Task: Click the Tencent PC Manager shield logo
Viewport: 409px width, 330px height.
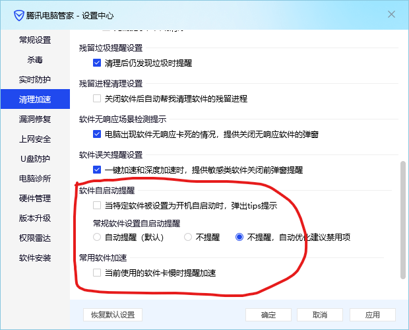Action: pos(18,16)
